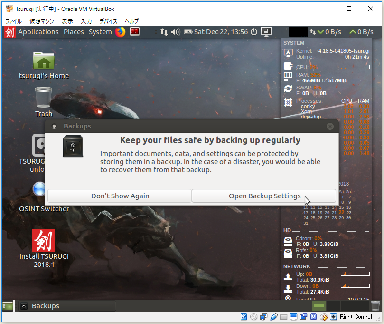Open VirtualBox 入力 menu
Screen dimensions: 384x324
pyautogui.click(x=86, y=21)
